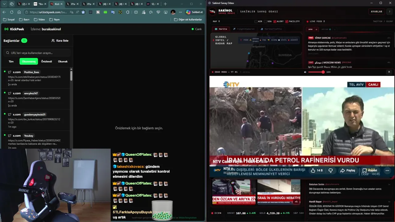Select the green Okunmamış filter
The image size is (395, 222).
coord(29,61)
